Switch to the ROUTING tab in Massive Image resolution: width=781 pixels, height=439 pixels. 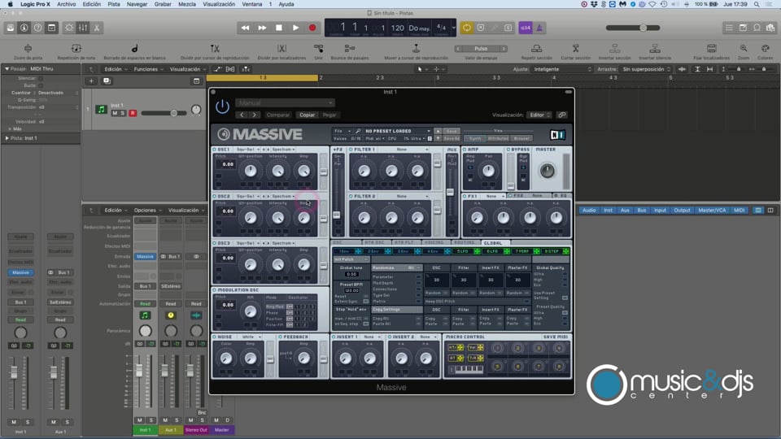pyautogui.click(x=465, y=243)
